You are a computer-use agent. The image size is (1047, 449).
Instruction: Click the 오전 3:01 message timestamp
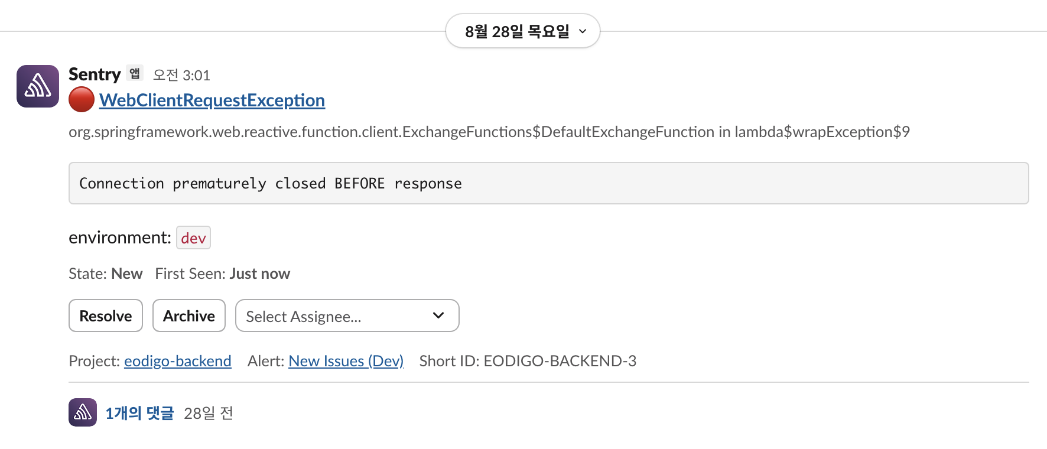tap(181, 75)
